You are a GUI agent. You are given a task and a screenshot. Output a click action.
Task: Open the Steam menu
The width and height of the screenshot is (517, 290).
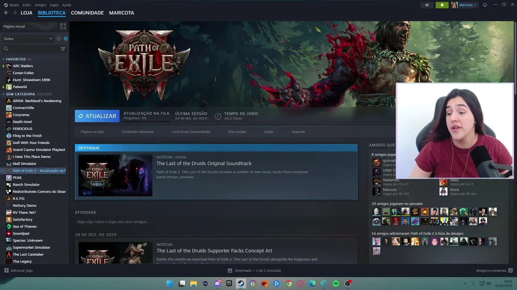pos(11,5)
